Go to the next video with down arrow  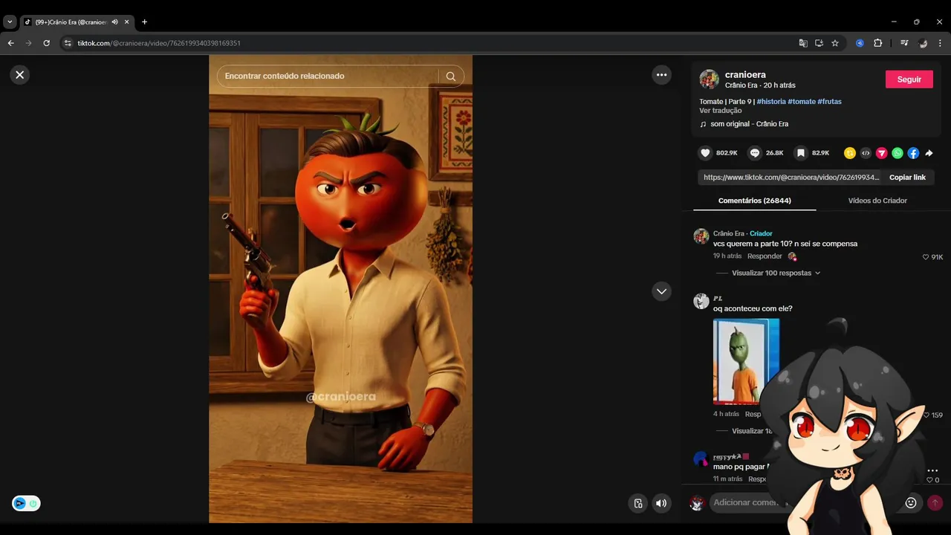click(661, 291)
